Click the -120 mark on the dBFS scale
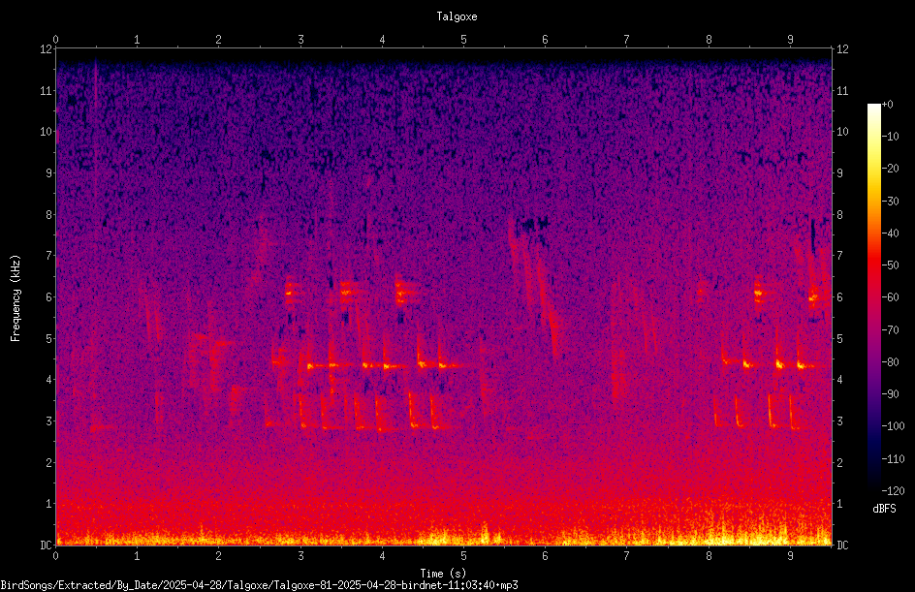The height and width of the screenshot is (592, 915). point(893,490)
